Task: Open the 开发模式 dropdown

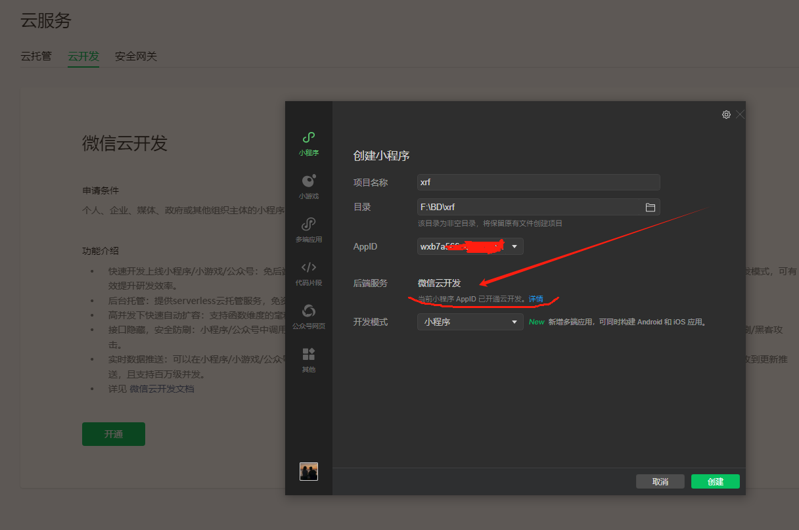Action: 470,322
